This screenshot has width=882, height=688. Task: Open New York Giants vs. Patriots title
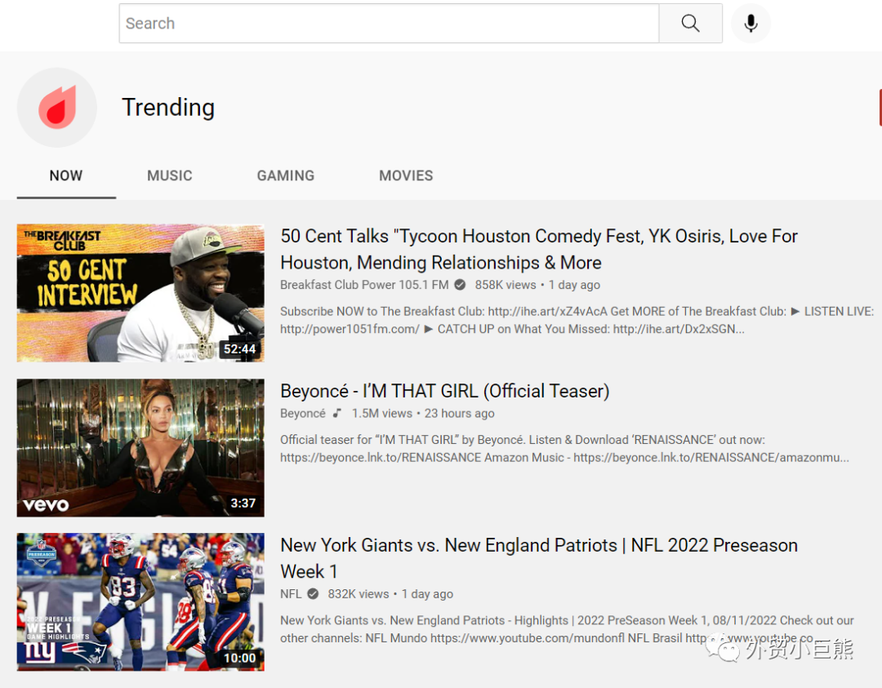[x=539, y=558]
